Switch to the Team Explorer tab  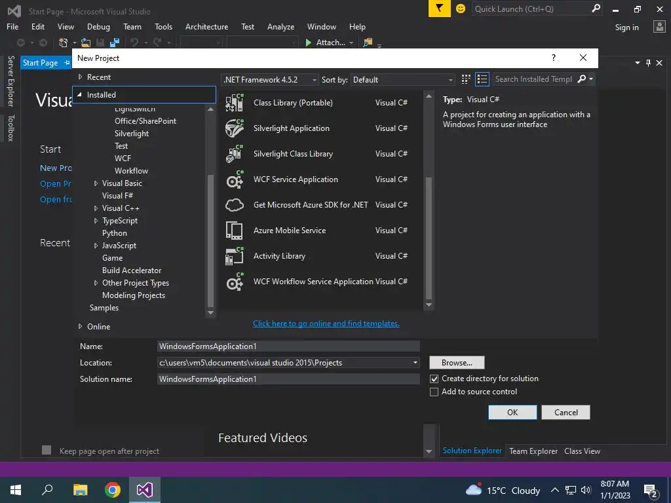pos(533,451)
